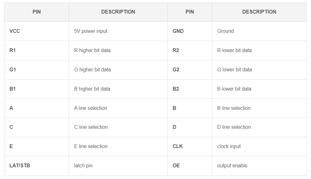Click the 'latch pin' description
Image resolution: width=311 pixels, height=179 pixels.
coord(84,165)
